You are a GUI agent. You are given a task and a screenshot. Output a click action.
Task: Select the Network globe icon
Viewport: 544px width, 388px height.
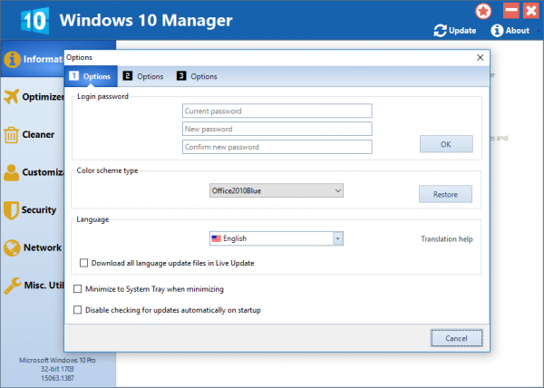pyautogui.click(x=12, y=247)
